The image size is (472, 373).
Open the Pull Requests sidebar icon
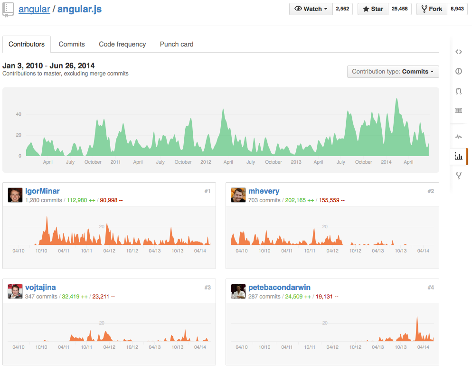pyautogui.click(x=458, y=91)
